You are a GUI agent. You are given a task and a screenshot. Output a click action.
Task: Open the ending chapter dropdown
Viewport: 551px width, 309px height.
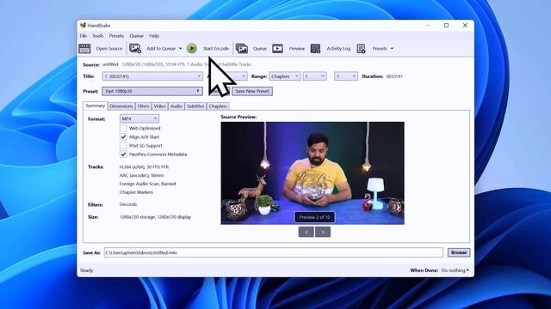pos(346,76)
